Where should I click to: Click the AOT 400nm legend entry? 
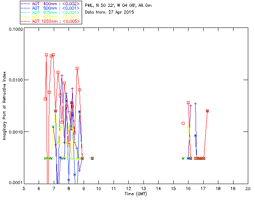(x=51, y=4)
